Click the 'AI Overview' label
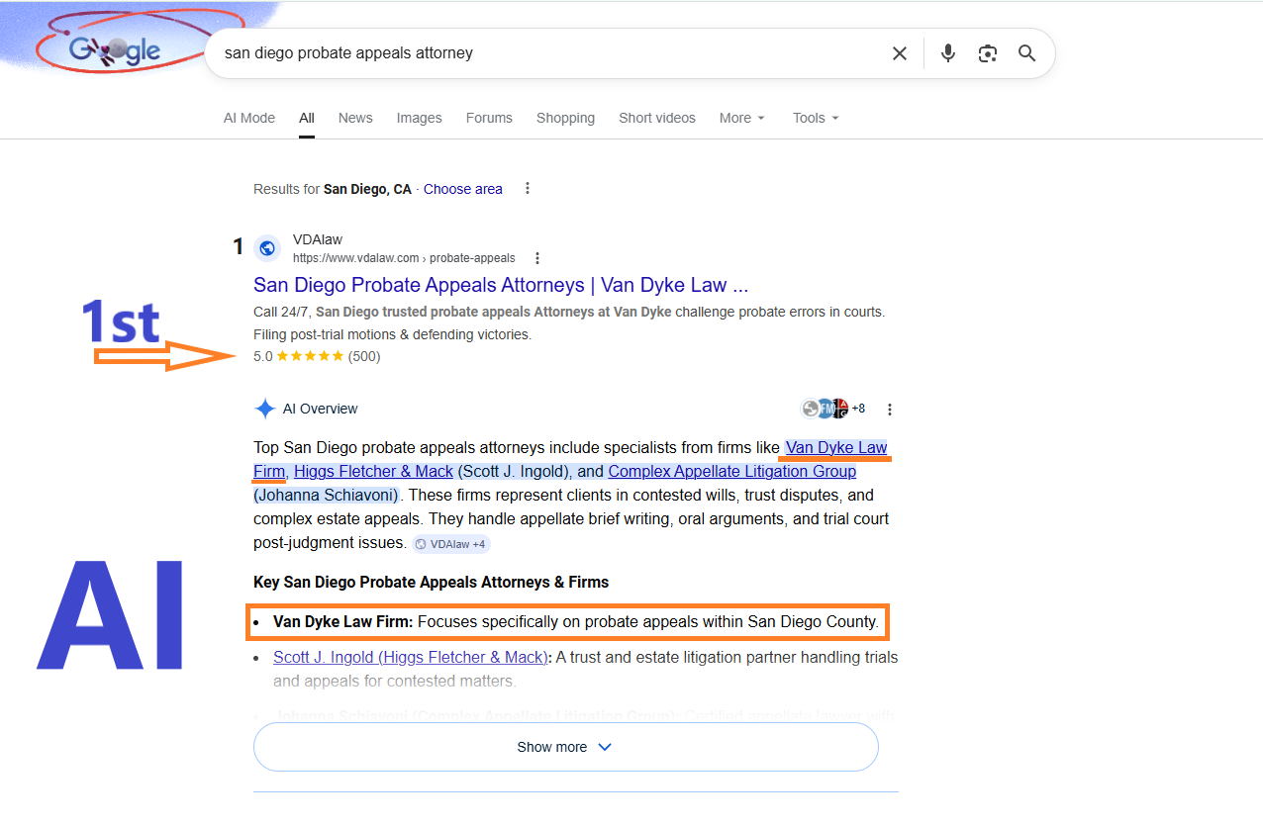 click(321, 409)
